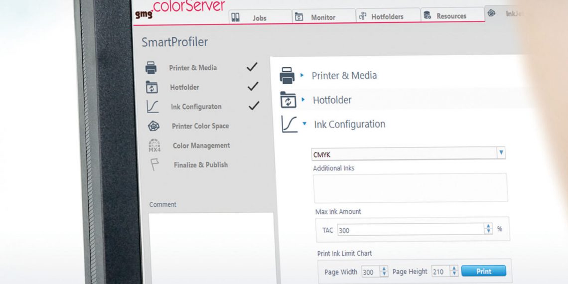Select the InkJet tab

(506, 14)
